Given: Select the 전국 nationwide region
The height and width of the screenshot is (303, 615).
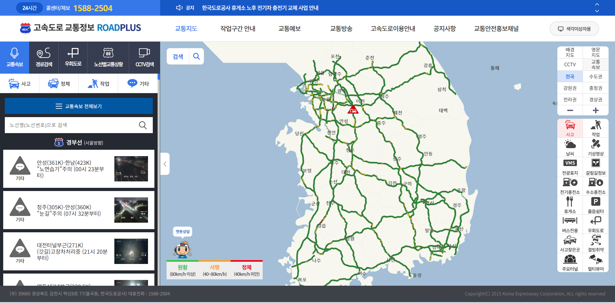Looking at the screenshot, I should click(x=570, y=76).
